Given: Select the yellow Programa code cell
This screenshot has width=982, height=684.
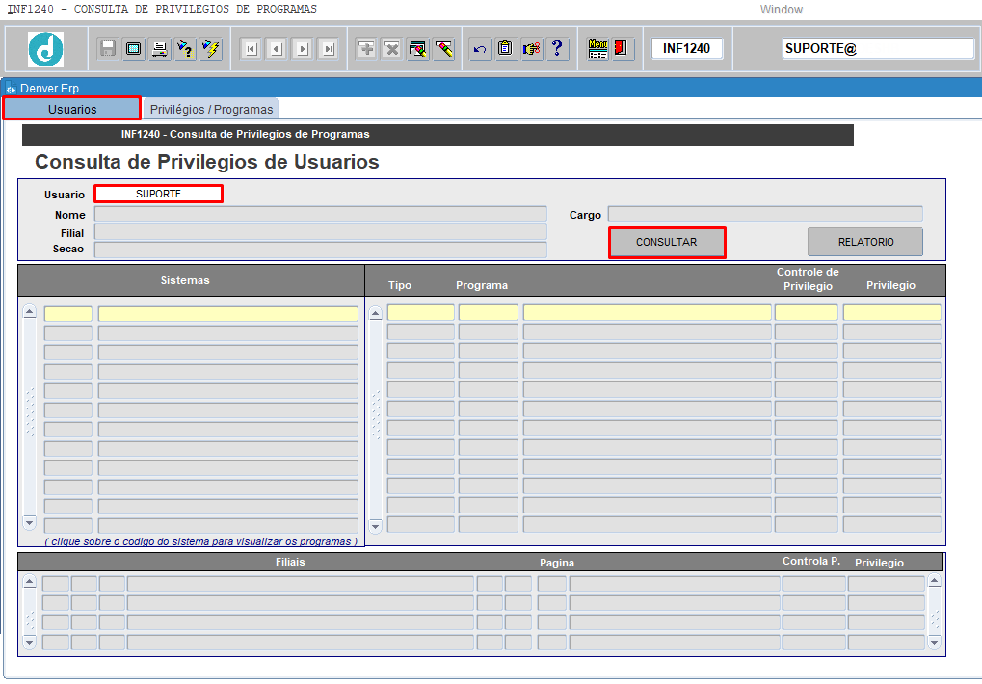Looking at the screenshot, I should tap(489, 312).
